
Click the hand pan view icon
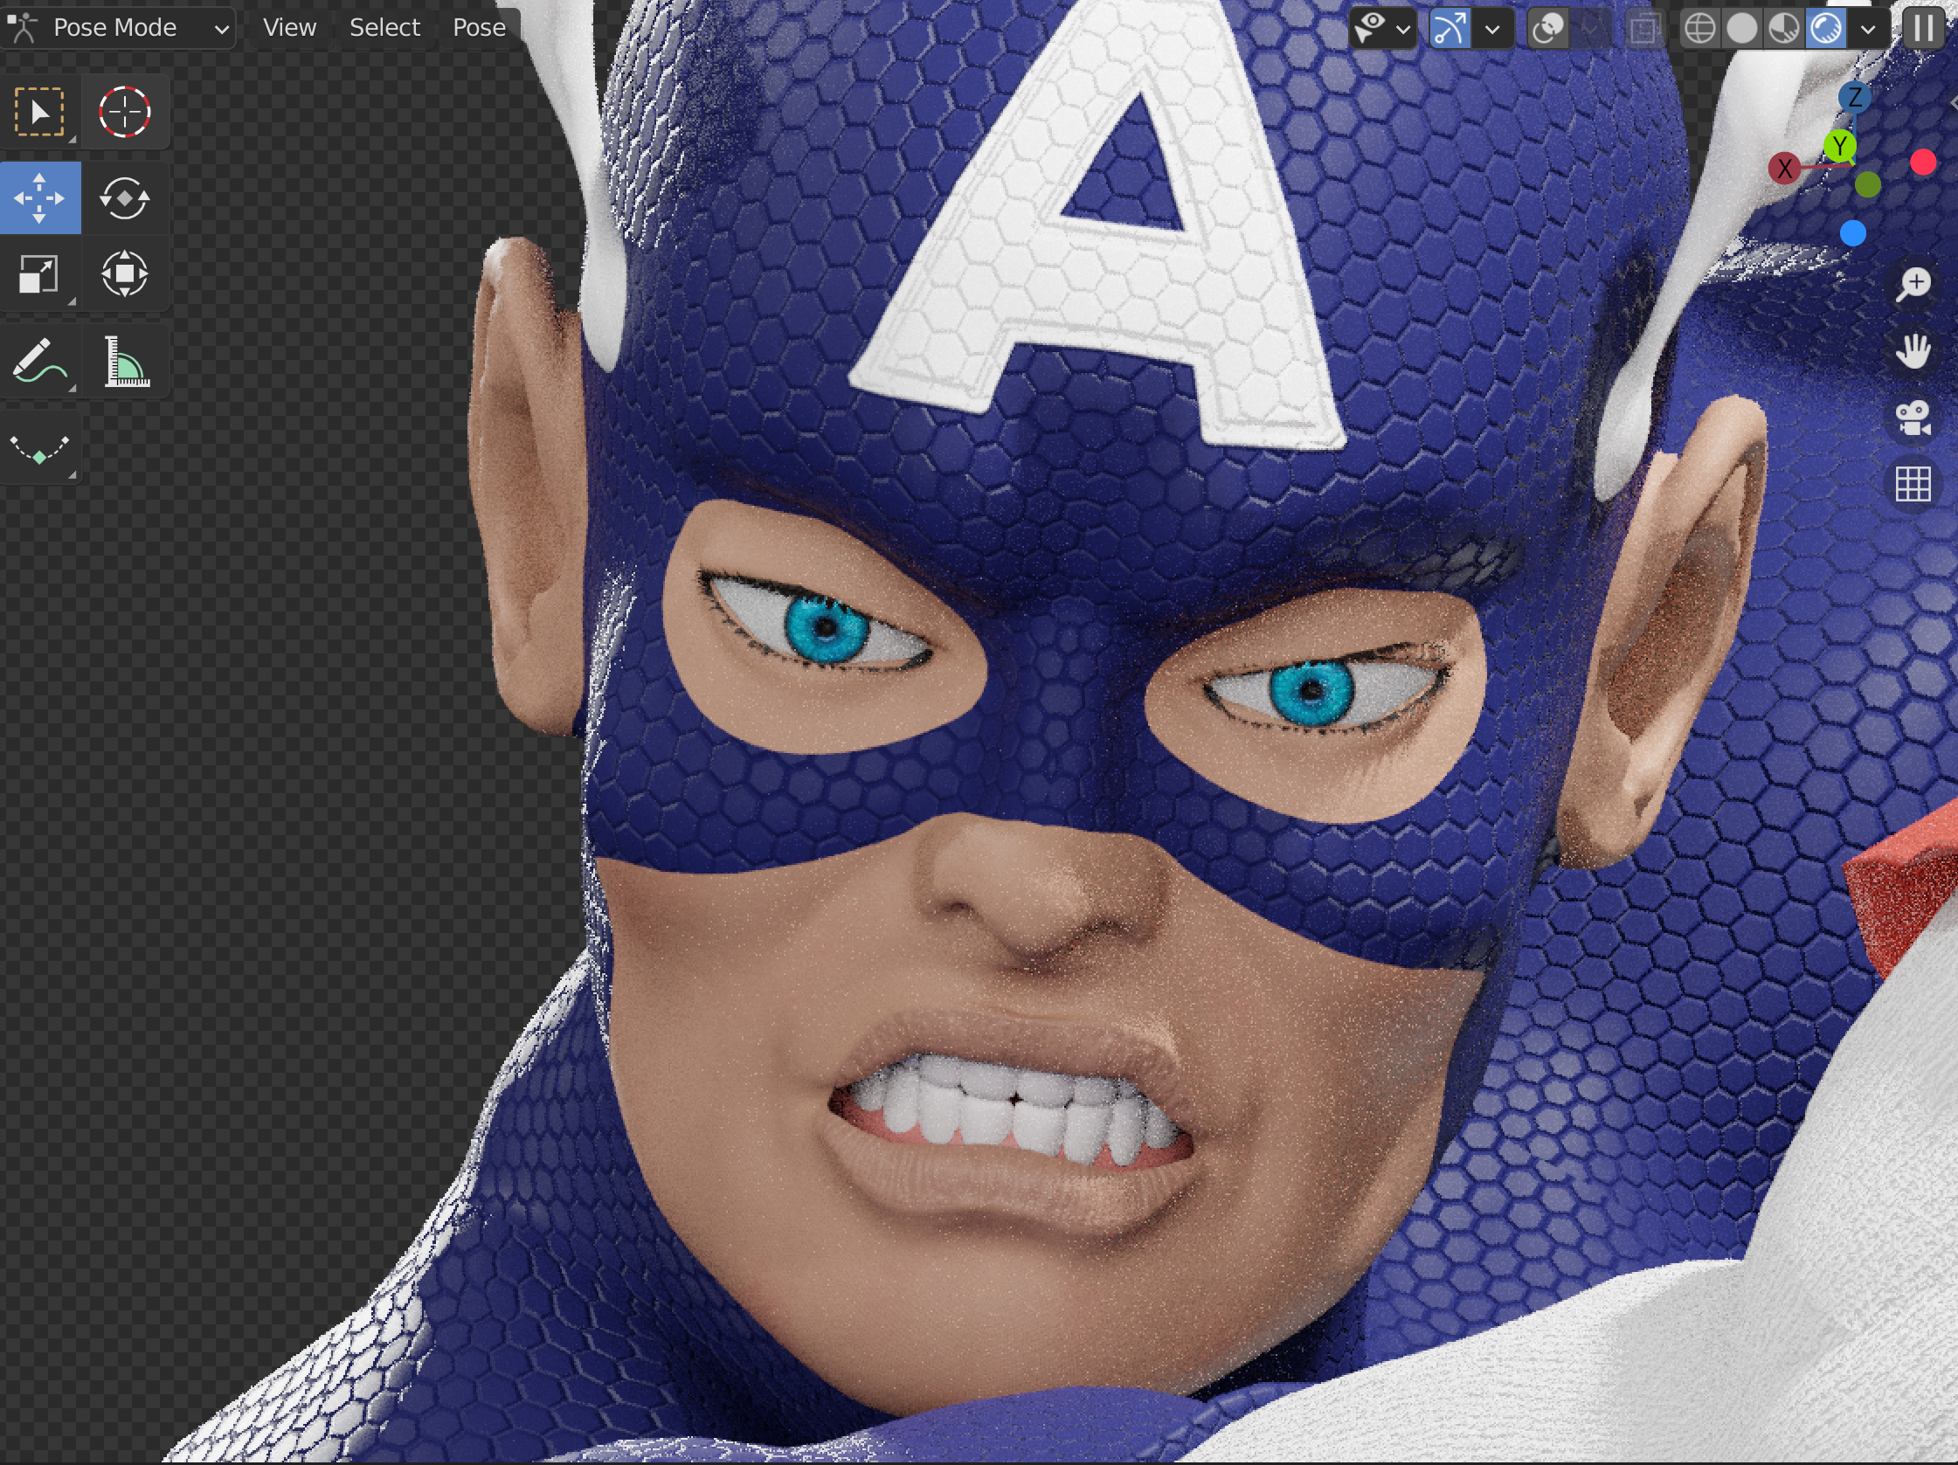1912,350
